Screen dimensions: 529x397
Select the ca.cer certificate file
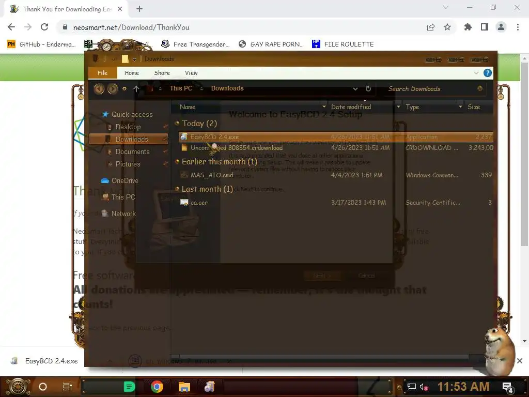(336, 203)
